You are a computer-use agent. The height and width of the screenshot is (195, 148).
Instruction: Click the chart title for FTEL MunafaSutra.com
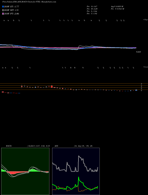29,2
